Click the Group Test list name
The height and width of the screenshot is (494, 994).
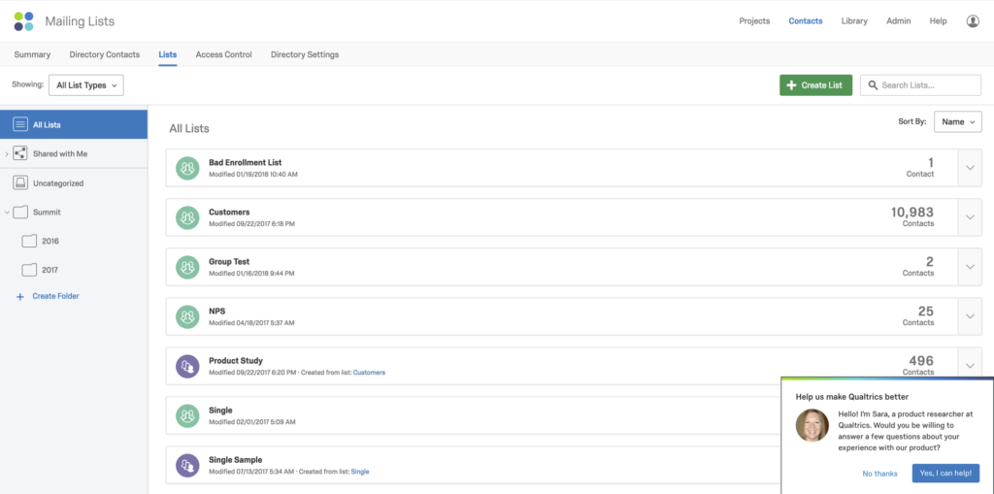[229, 261]
